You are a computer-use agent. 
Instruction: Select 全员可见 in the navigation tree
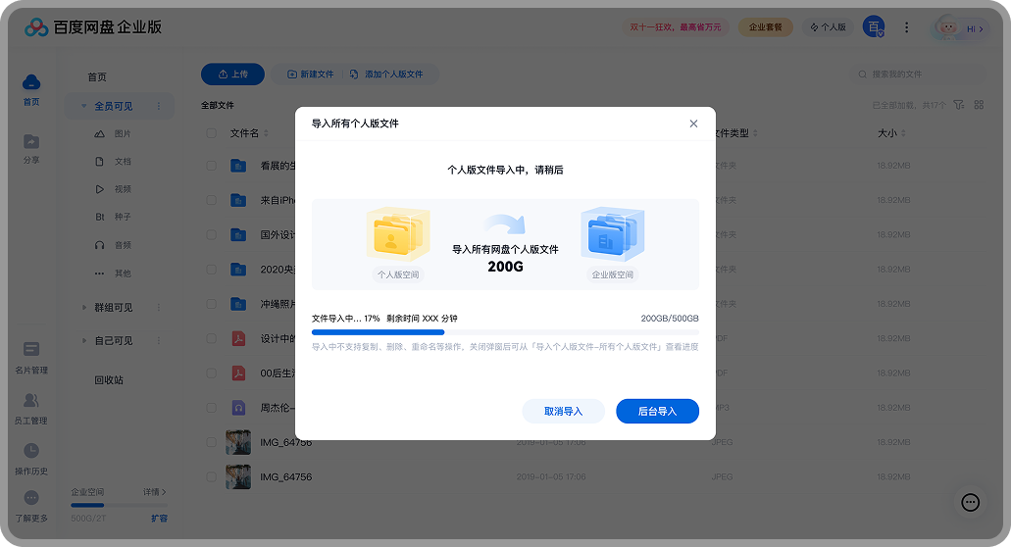point(114,106)
